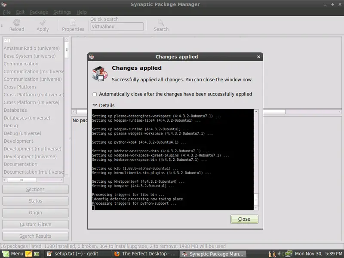Select the Cross Platform section
The height and width of the screenshot is (258, 344).
(33, 87)
